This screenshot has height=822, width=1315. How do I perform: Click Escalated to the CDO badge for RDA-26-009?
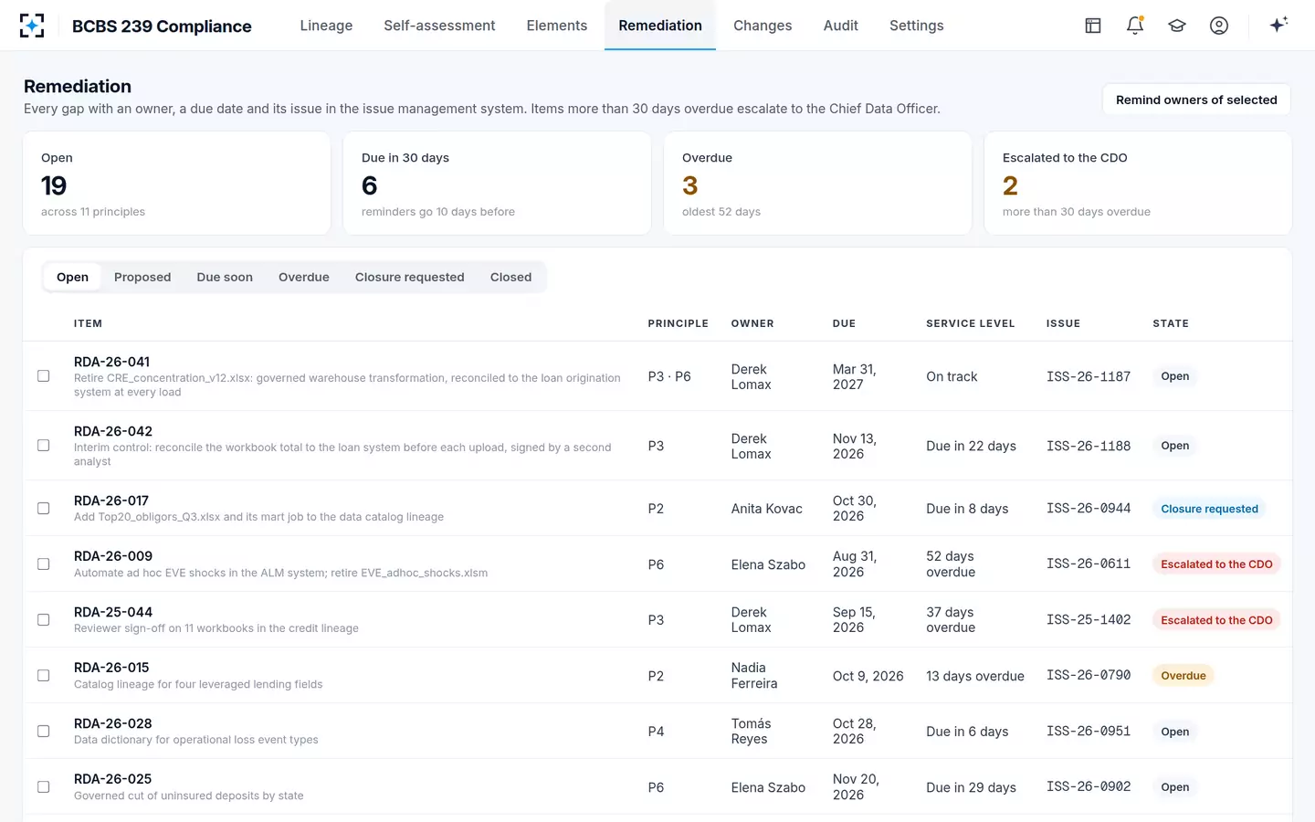click(1216, 564)
